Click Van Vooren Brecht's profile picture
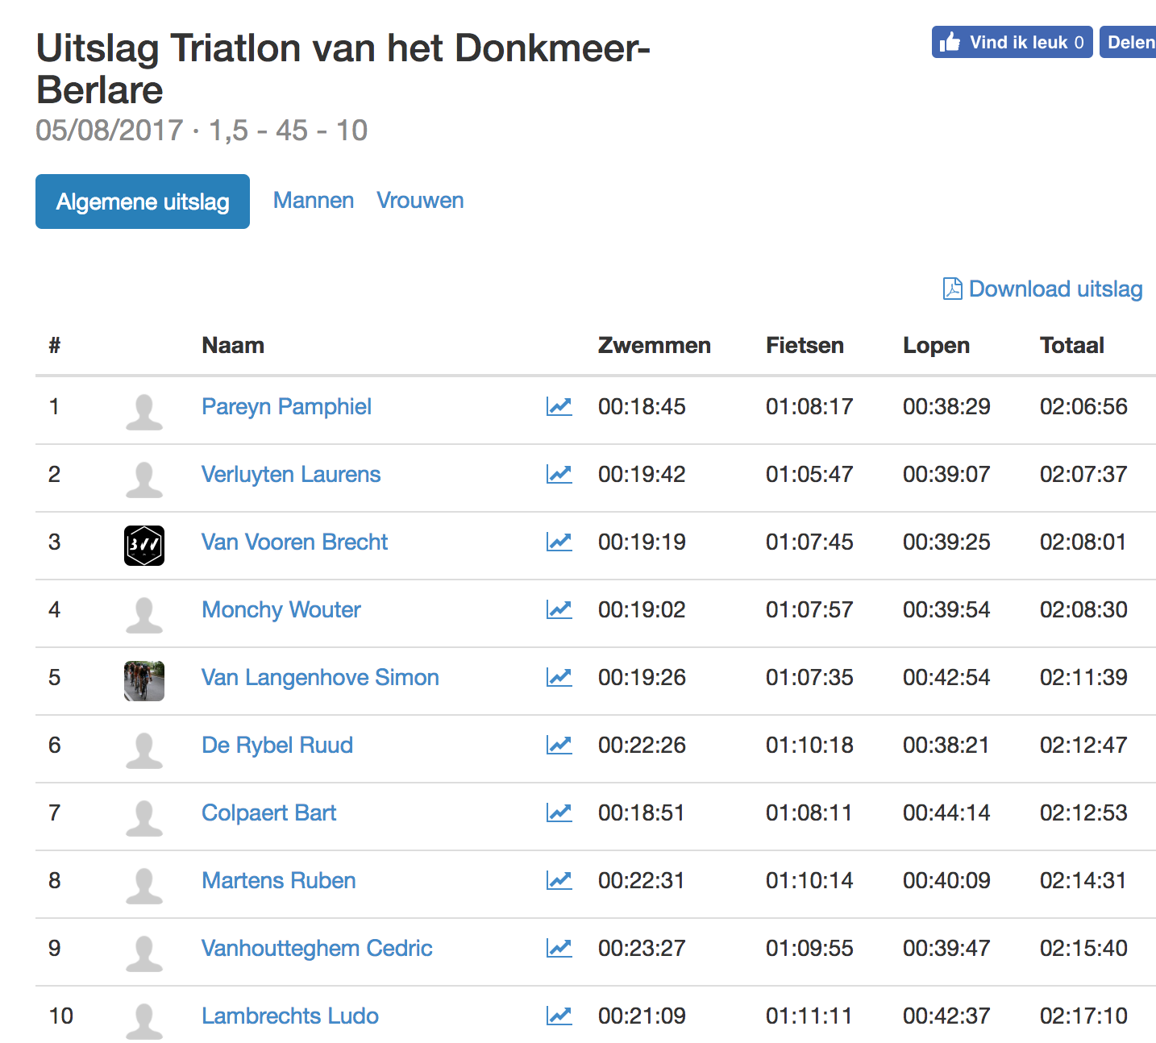1156x1043 pixels. pos(144,546)
